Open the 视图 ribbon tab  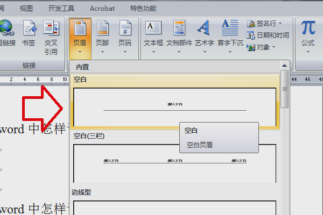coord(26,9)
